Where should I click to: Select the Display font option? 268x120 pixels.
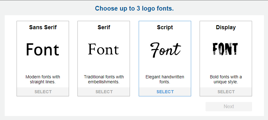[226, 92]
